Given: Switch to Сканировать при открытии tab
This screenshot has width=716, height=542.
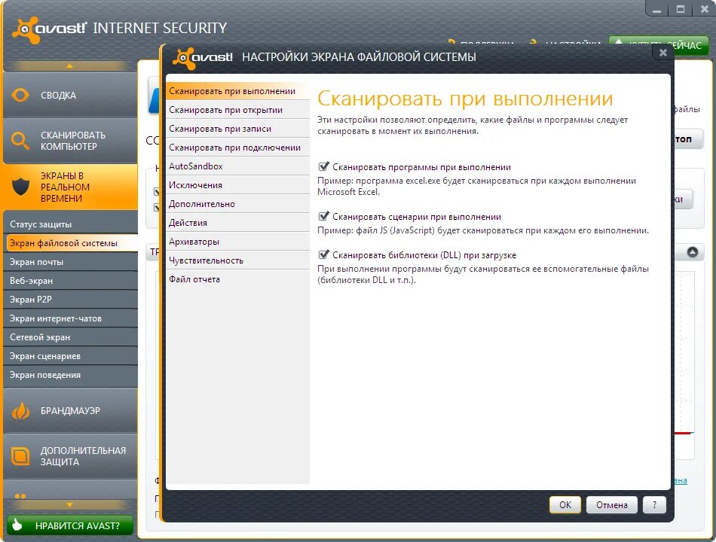Looking at the screenshot, I should pos(237,110).
